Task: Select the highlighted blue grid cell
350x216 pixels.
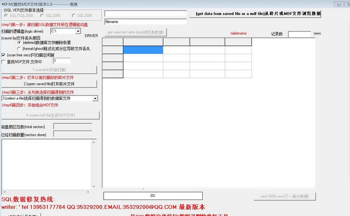Action: 143,50
